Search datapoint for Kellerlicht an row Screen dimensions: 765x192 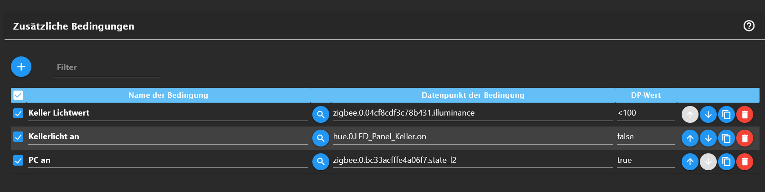coord(321,138)
